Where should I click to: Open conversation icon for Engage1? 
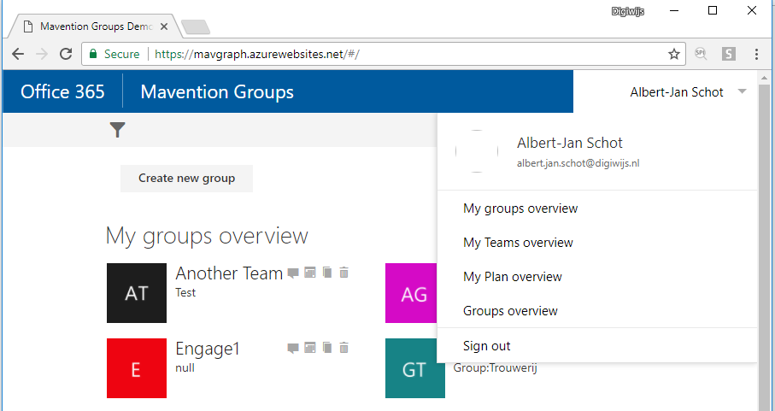[293, 348]
